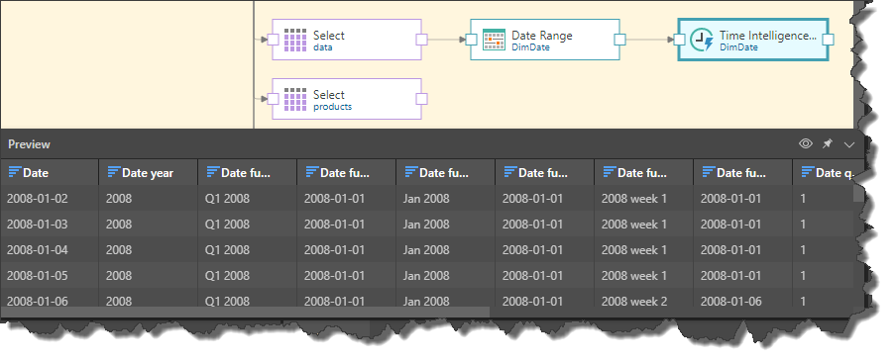Screen dimensions: 896x362
Task: Select the Time Intelligence DimDate node
Action: [753, 40]
